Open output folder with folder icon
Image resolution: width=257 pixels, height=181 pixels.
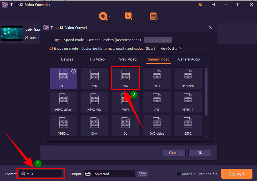pos(142,174)
